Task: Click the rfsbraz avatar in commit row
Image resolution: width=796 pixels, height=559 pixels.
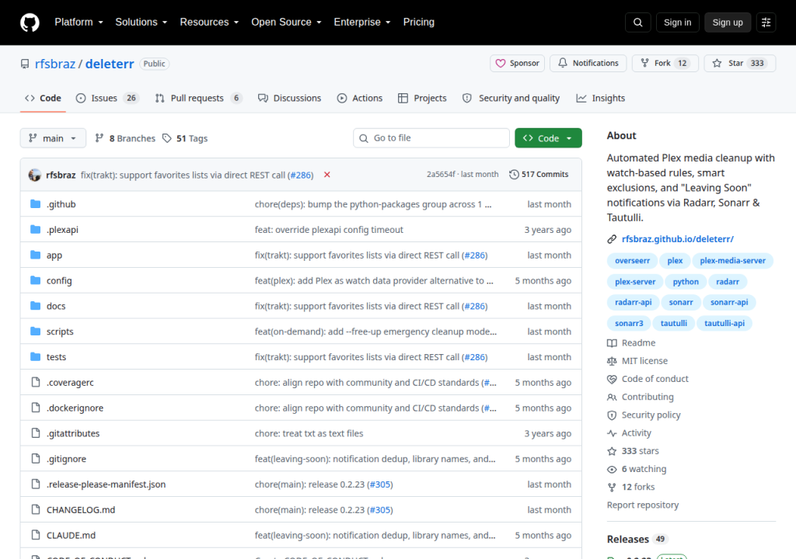Action: (x=34, y=175)
